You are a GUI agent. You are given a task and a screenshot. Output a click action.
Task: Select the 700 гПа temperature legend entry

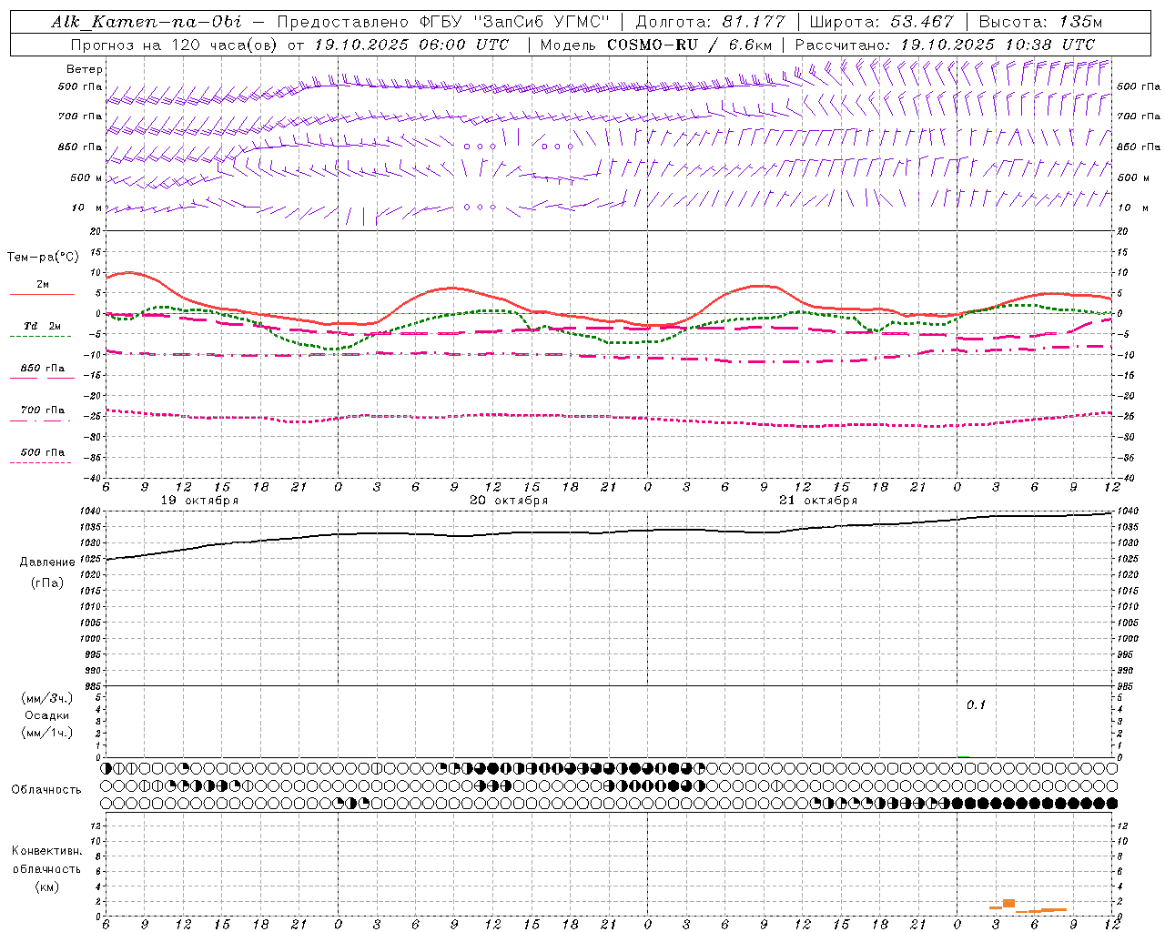click(43, 410)
